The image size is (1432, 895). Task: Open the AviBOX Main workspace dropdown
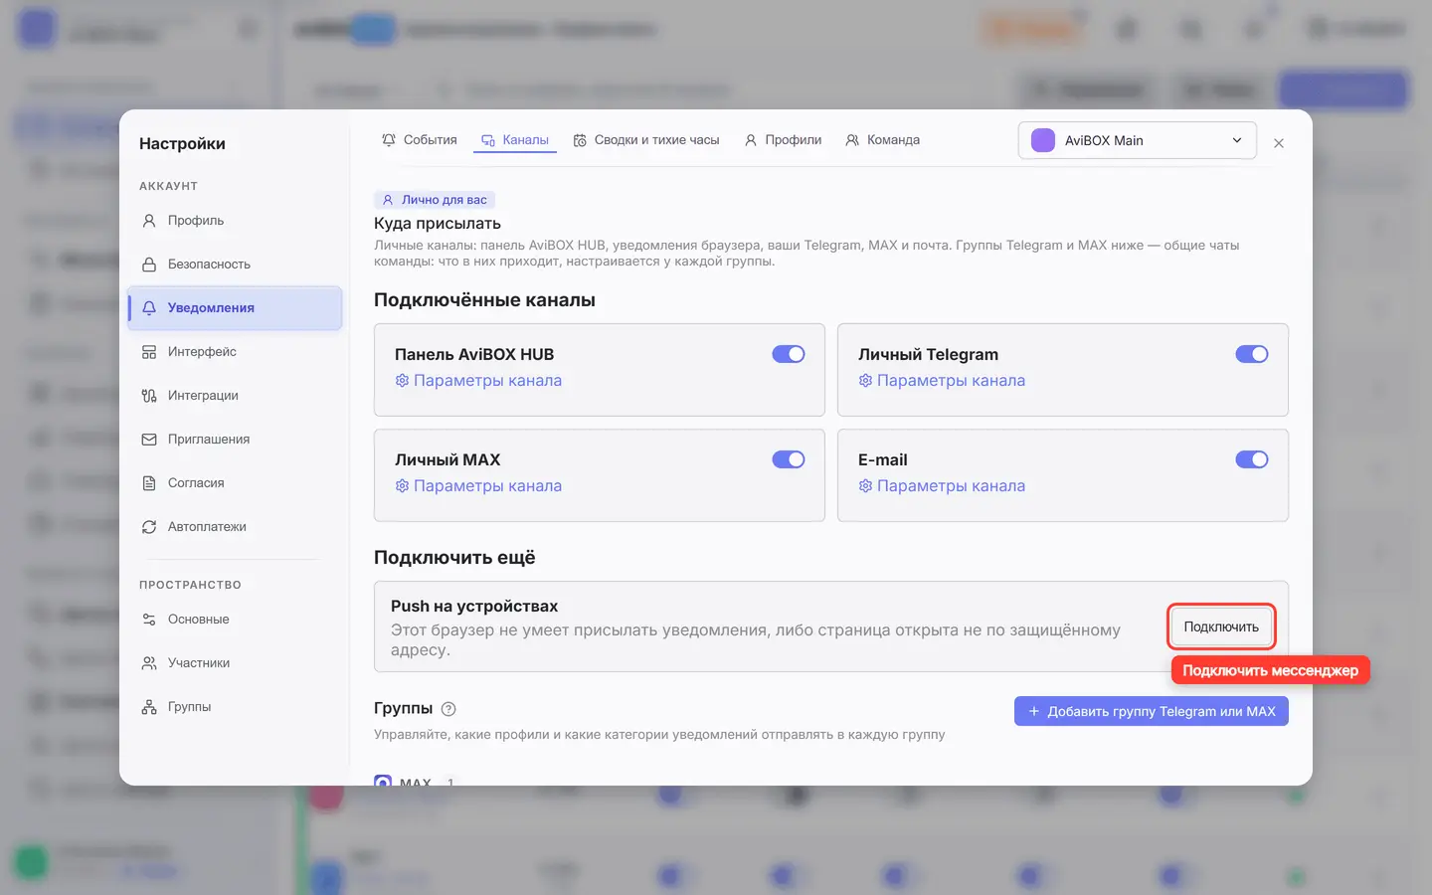click(1137, 140)
